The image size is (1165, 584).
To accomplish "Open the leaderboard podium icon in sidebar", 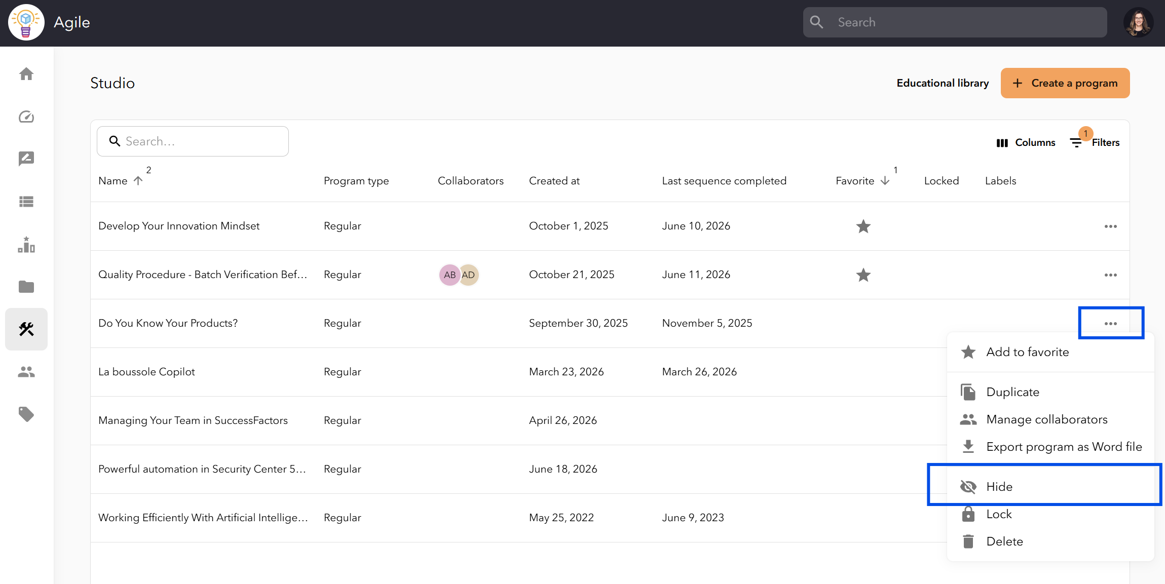I will (26, 245).
